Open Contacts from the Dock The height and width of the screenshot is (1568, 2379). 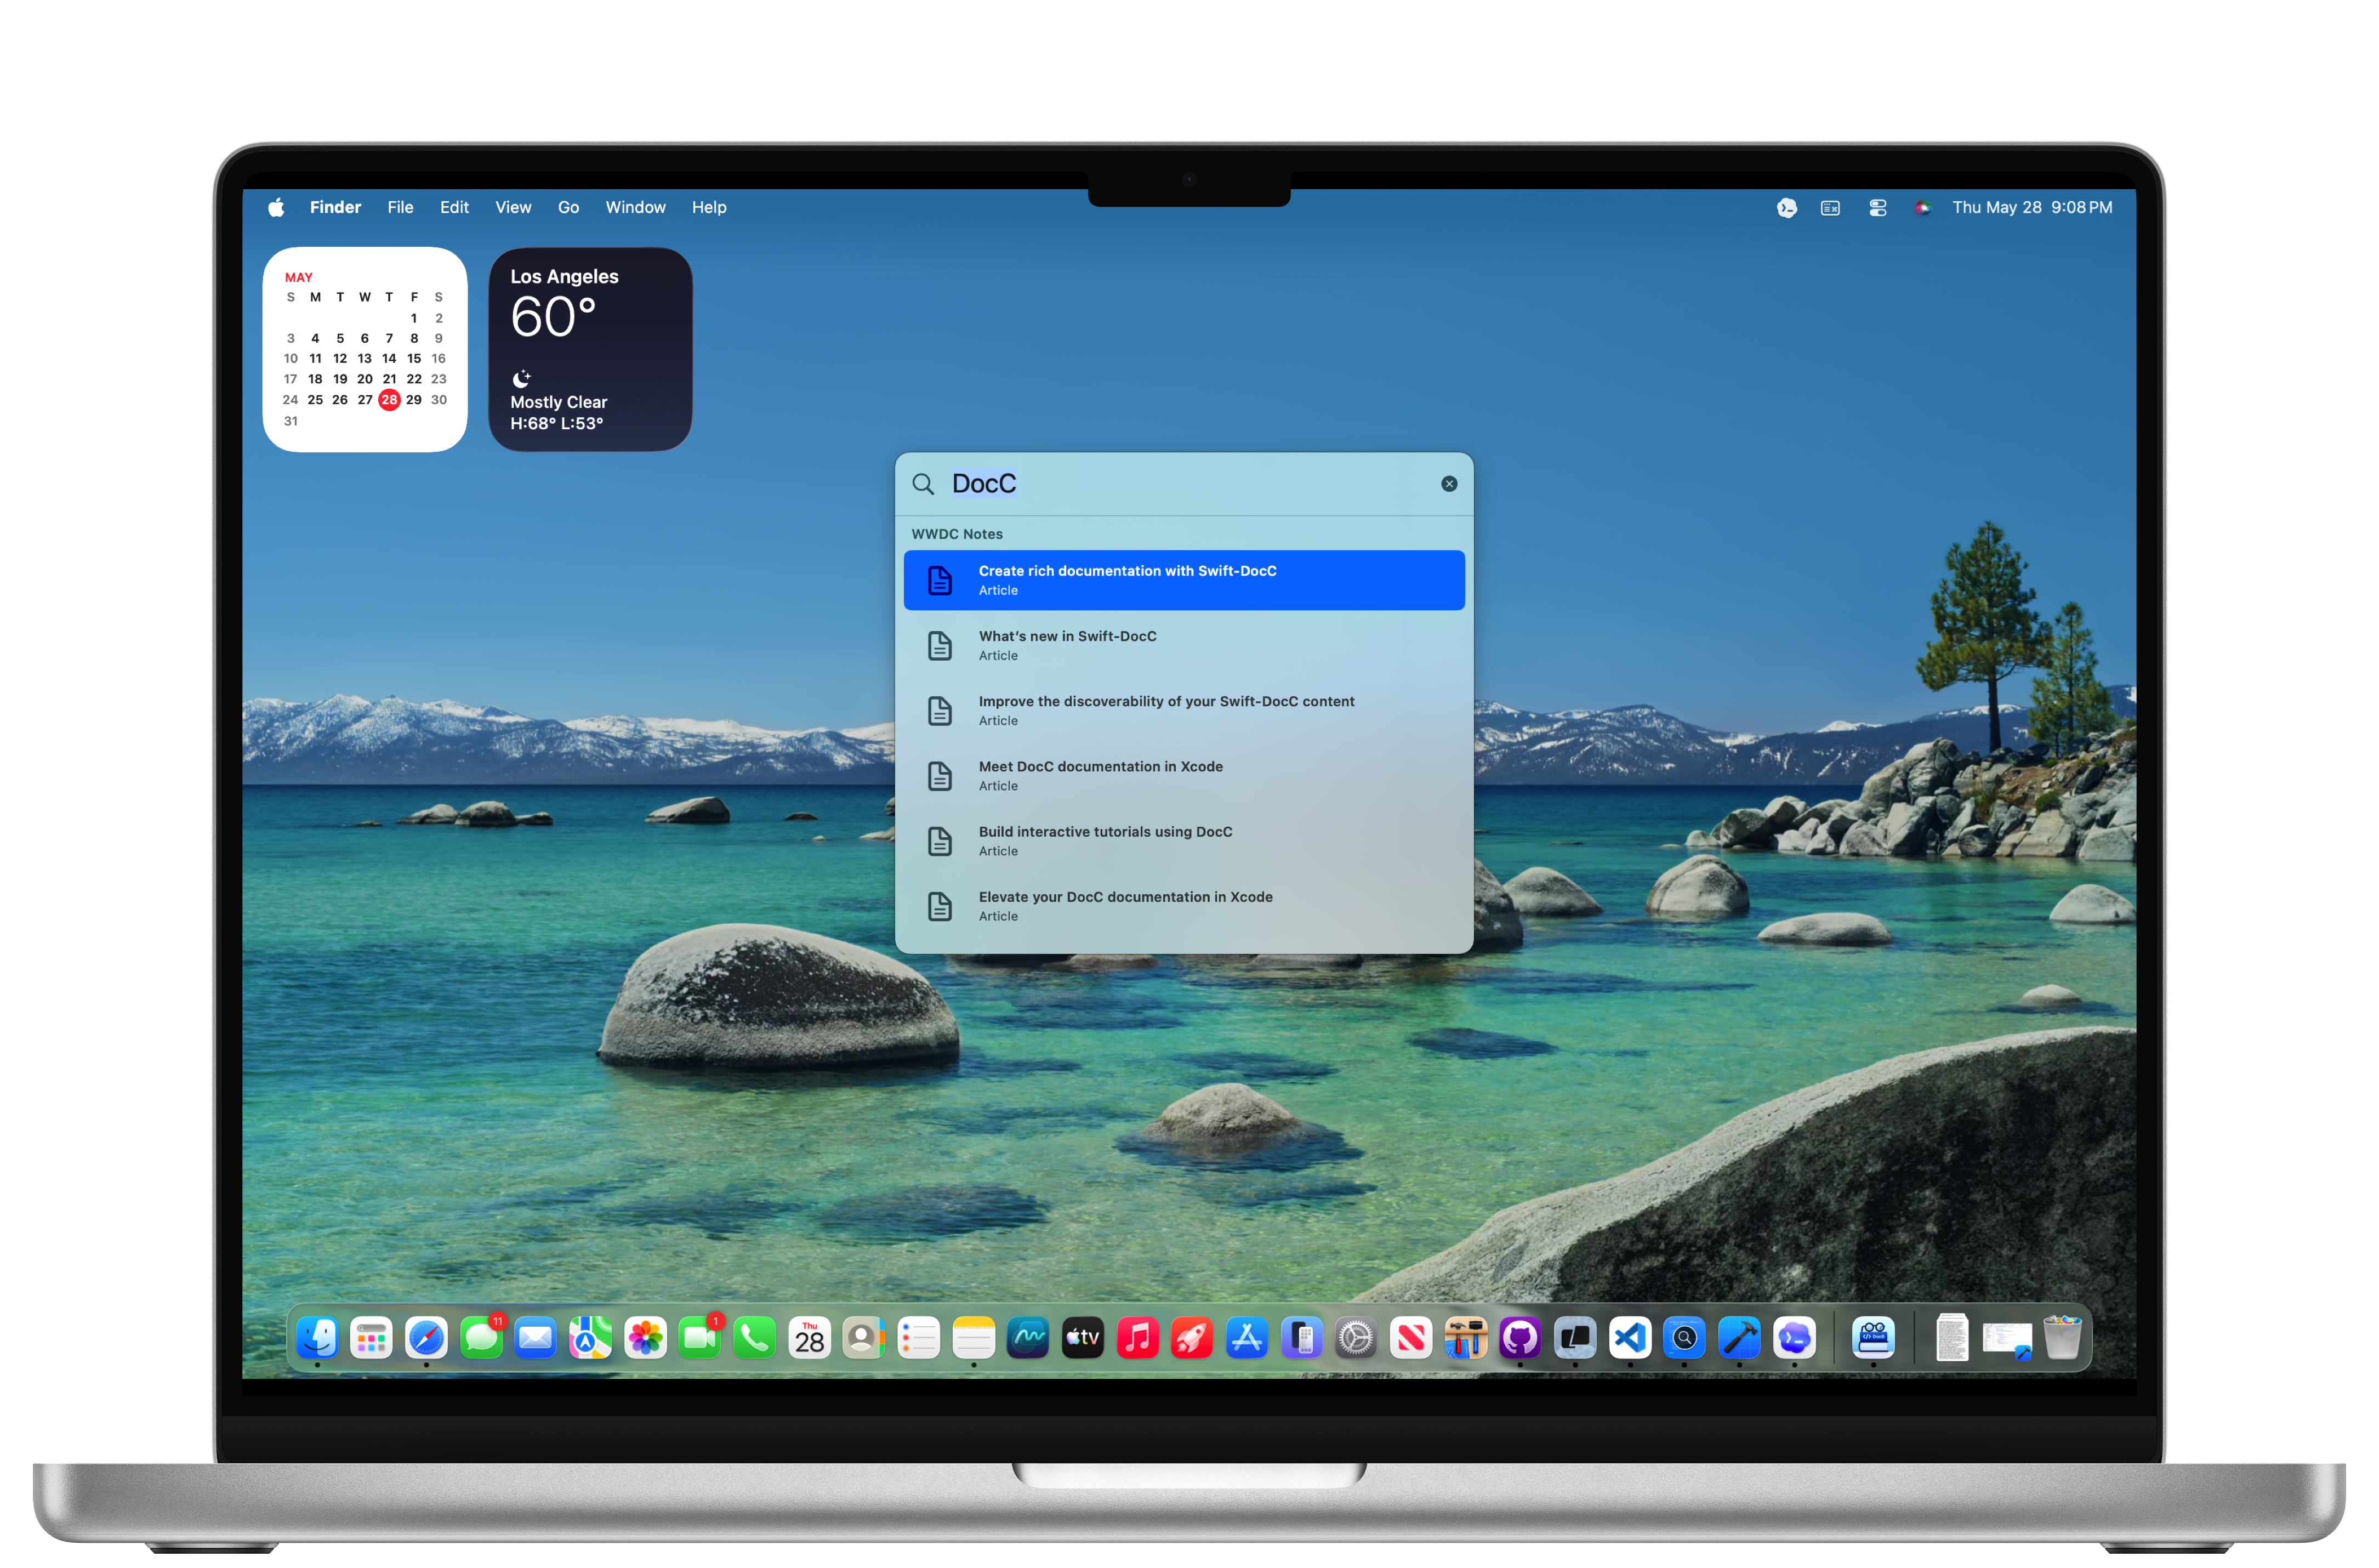point(864,1337)
